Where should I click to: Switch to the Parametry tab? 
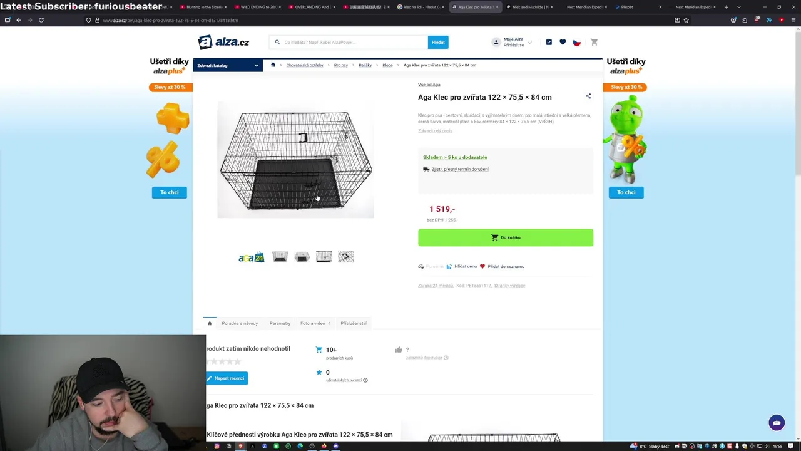pos(280,323)
